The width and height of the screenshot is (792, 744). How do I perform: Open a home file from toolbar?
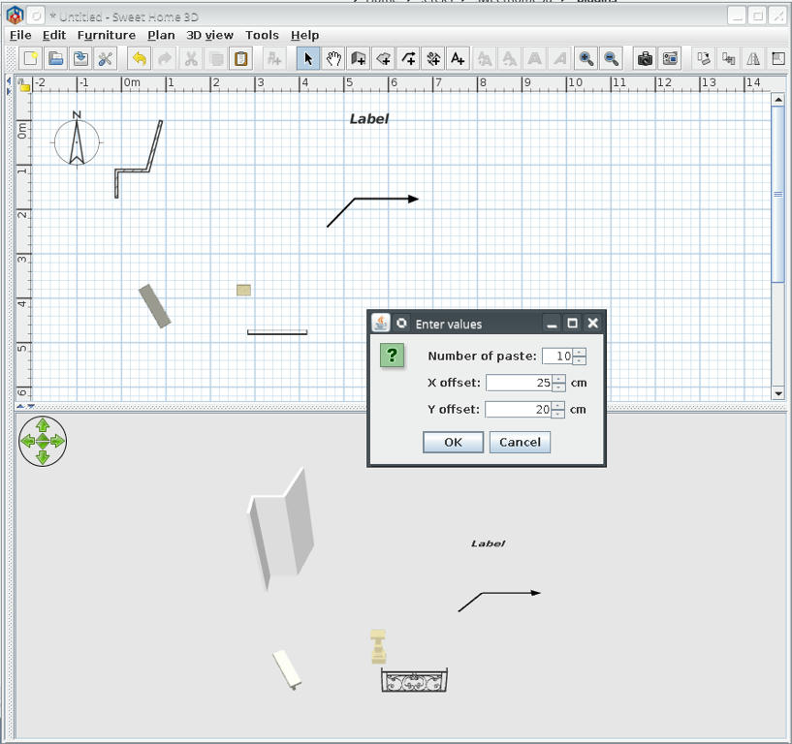pos(55,58)
